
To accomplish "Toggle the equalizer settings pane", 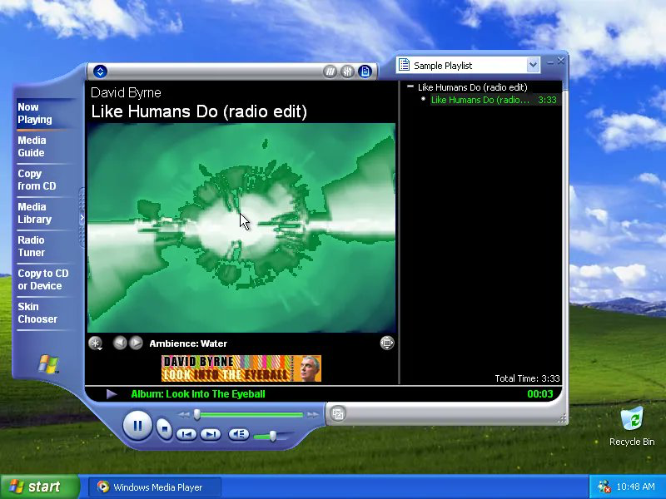I will [x=348, y=72].
